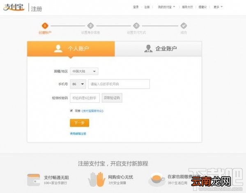
Task: Click the enterprise account businessman icon
Action: 148,48
